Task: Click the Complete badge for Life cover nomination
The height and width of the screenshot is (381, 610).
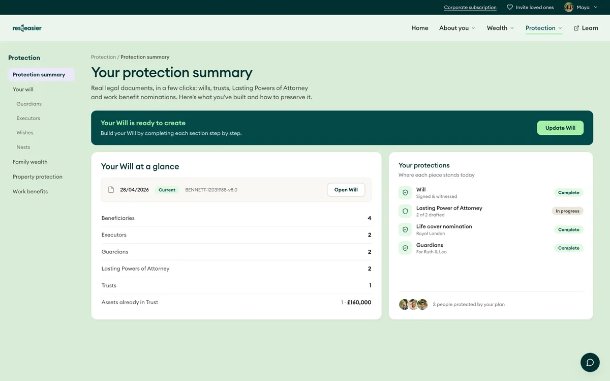Action: point(568,229)
